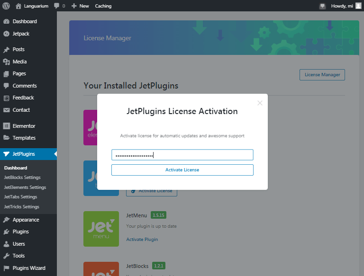Click Activate License in the dialog
Screen dimensions: 364x276
[x=182, y=170]
